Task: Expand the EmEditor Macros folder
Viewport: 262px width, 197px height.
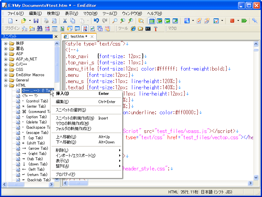Action: [6, 75]
